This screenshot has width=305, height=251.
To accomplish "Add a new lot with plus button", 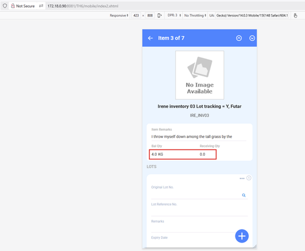I will click(x=242, y=236).
